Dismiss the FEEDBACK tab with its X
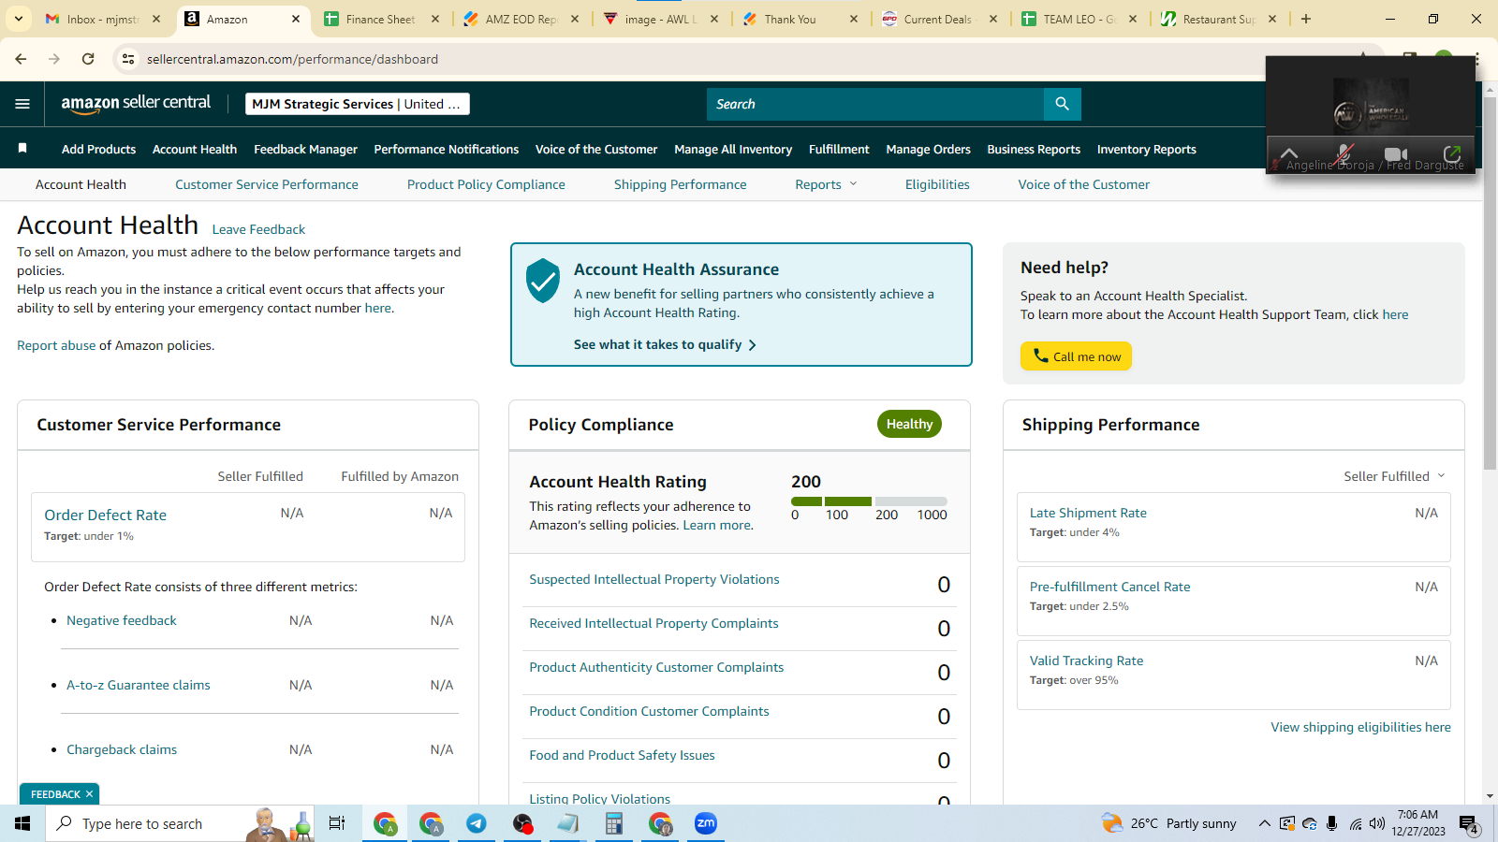This screenshot has height=842, width=1498. point(89,794)
